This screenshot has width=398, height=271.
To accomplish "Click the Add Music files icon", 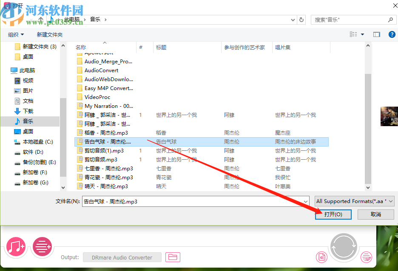I will click(16, 247).
